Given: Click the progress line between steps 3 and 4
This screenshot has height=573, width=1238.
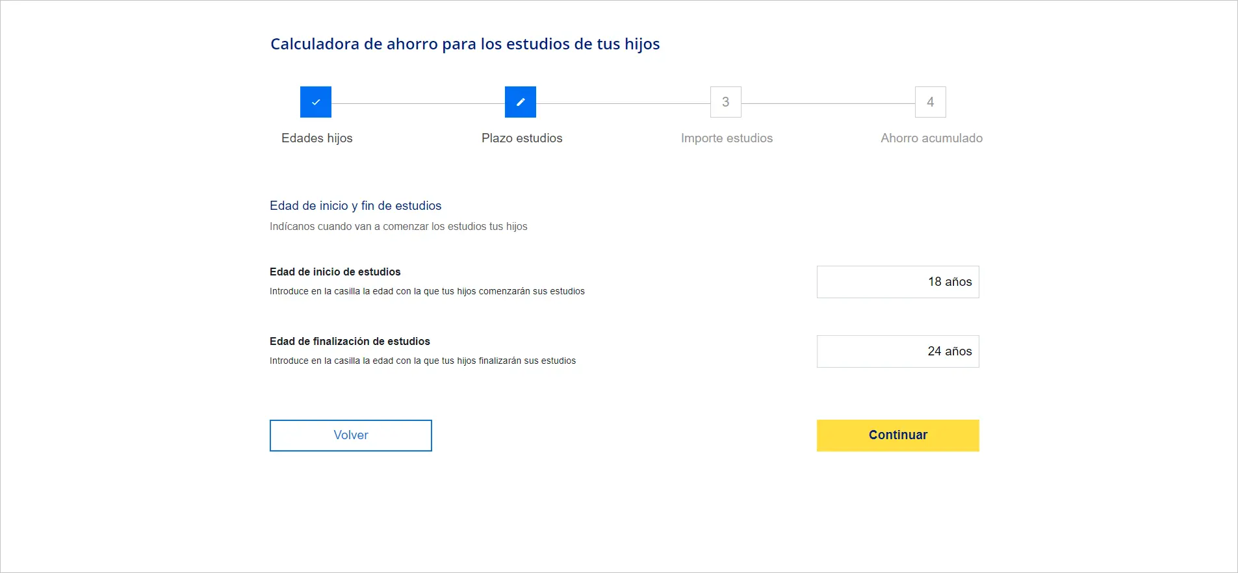Looking at the screenshot, I should (828, 103).
